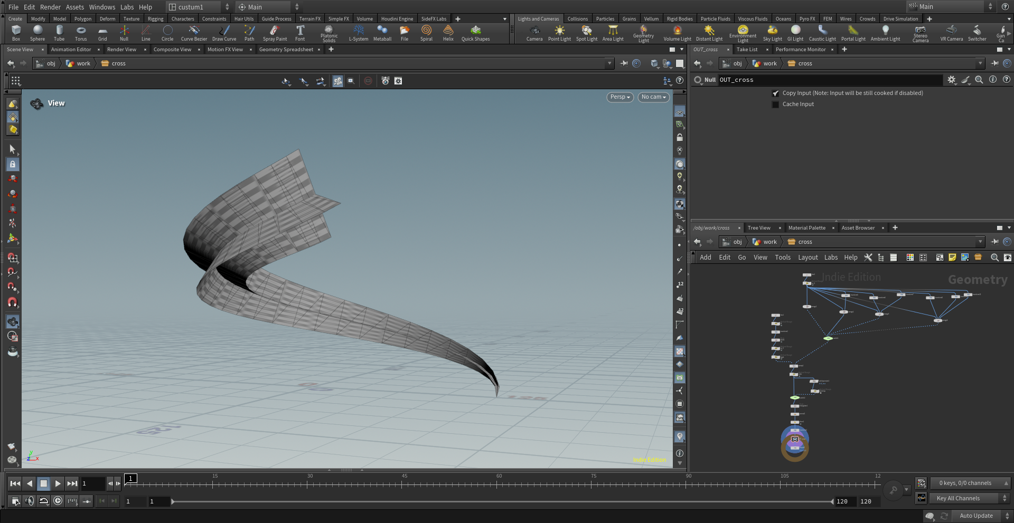Select the Platonic Solids tool
The height and width of the screenshot is (523, 1014).
point(328,33)
